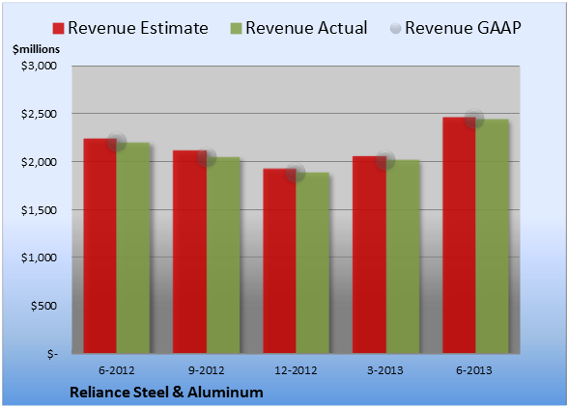This screenshot has height=407, width=568.
Task: Select the red estimate bar for 3-2013
Action: (x=369, y=255)
